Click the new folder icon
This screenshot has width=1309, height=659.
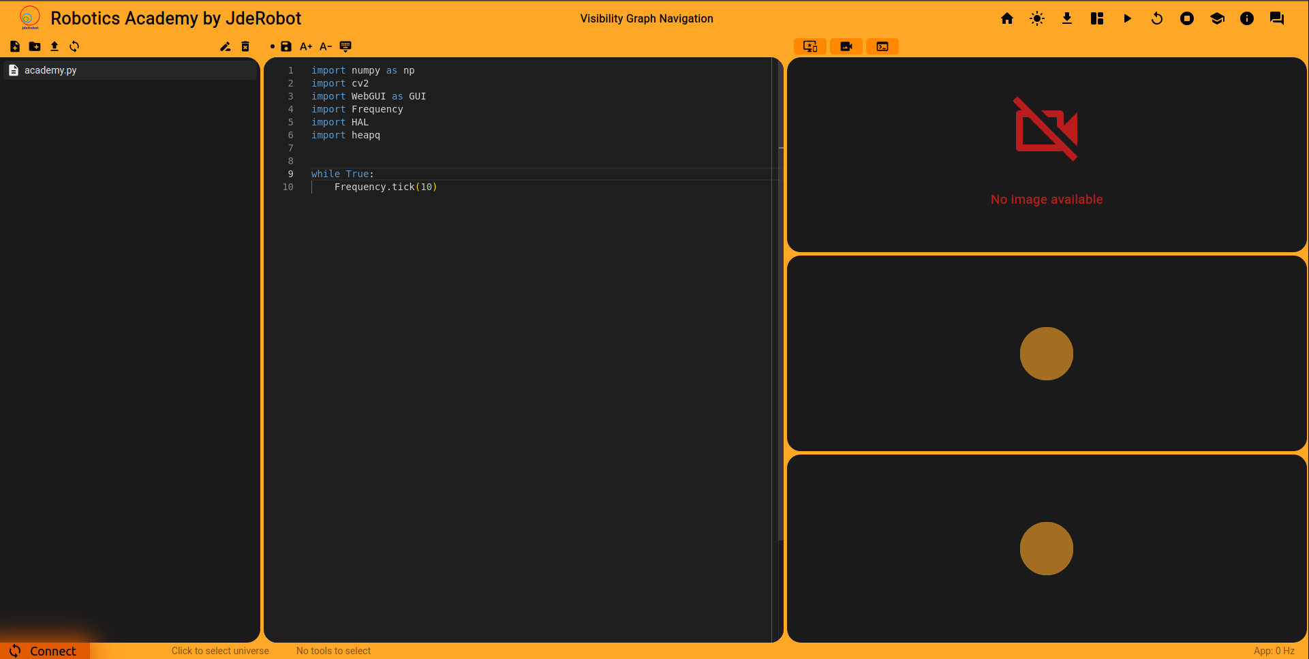(x=35, y=46)
